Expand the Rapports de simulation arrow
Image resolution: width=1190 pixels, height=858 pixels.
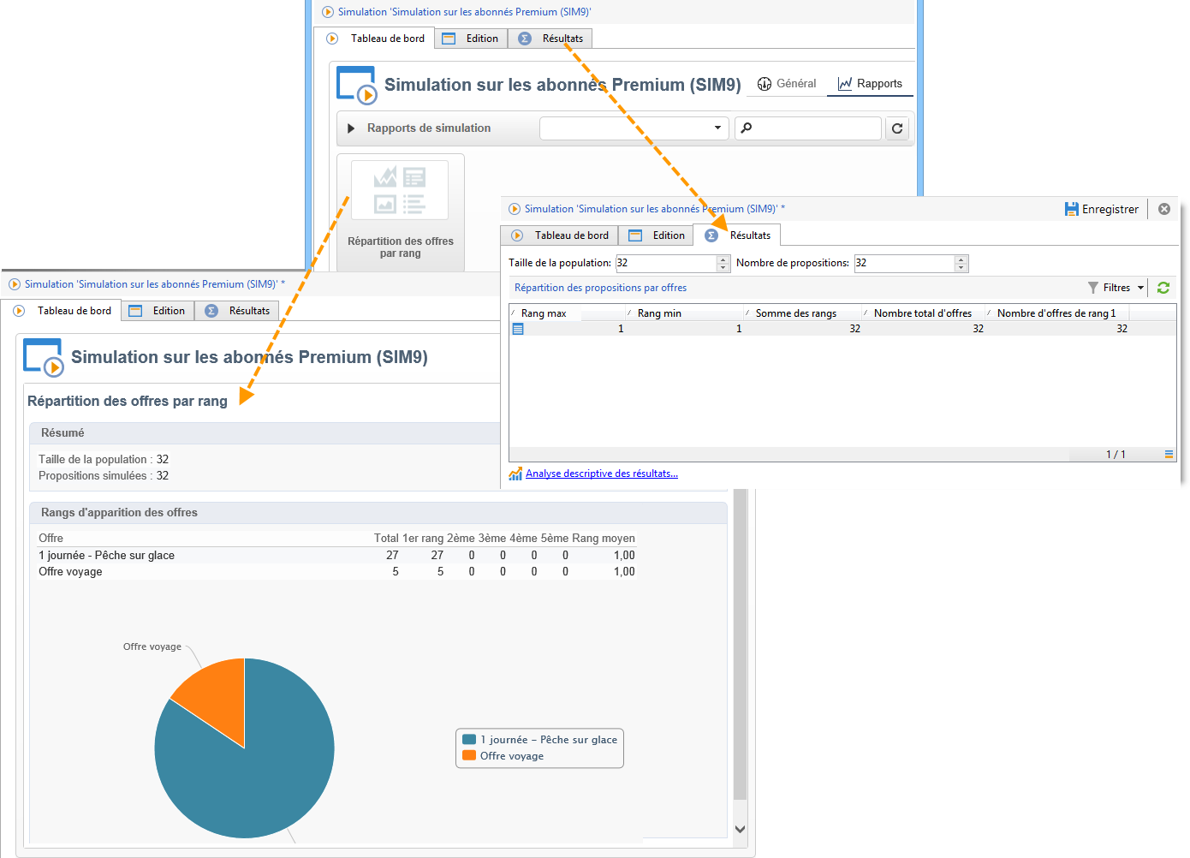(x=351, y=128)
